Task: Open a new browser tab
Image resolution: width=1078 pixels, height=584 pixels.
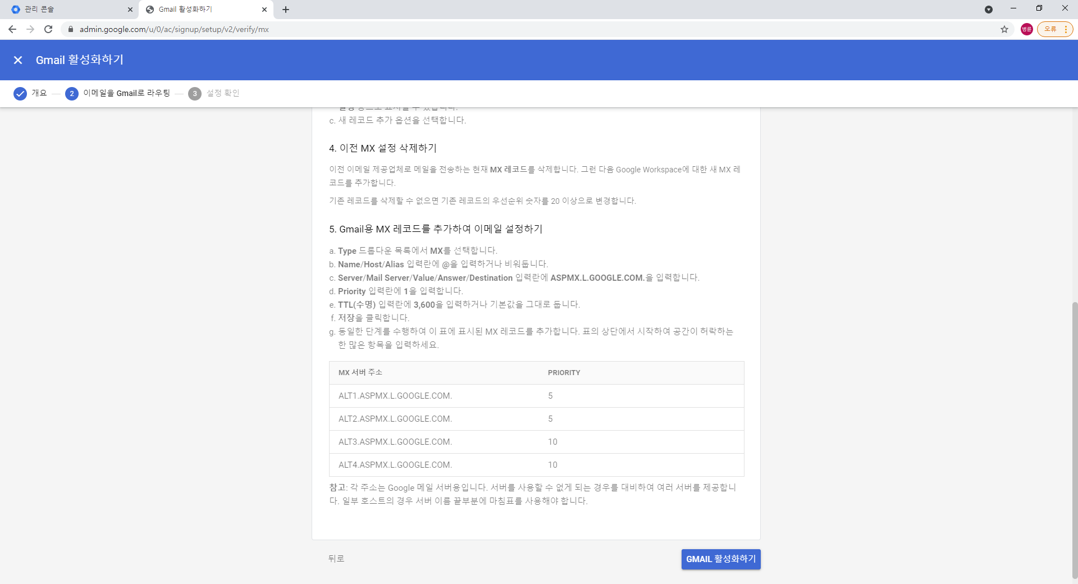Action: [286, 10]
